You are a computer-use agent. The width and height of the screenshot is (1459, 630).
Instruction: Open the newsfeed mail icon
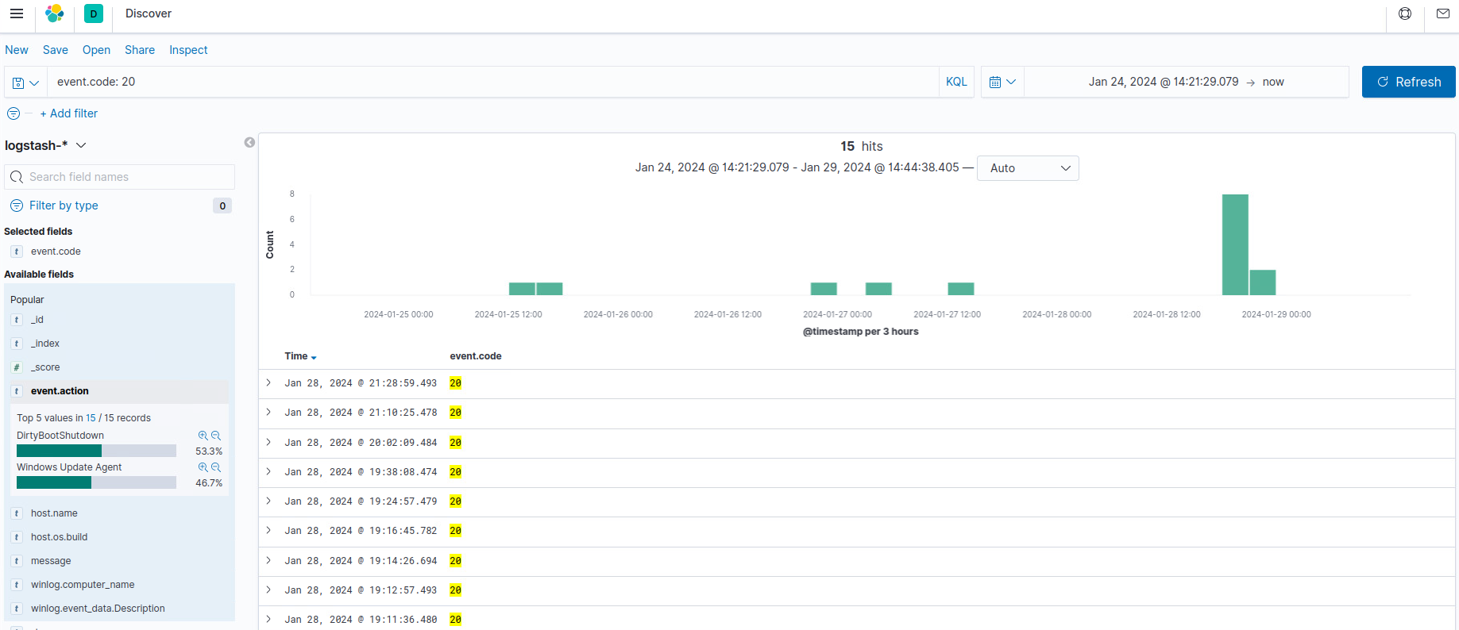pyautogui.click(x=1442, y=13)
